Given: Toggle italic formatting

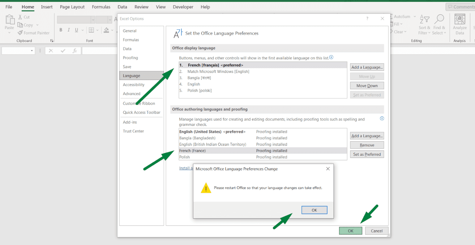Looking at the screenshot, I should coord(68,30).
